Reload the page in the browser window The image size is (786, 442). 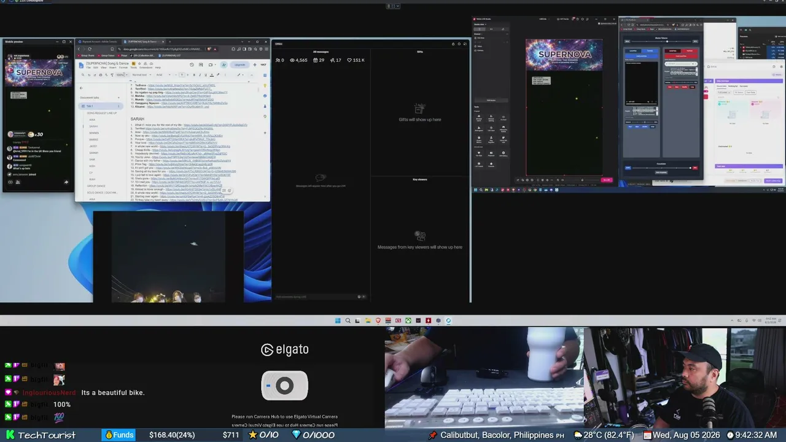[90, 49]
